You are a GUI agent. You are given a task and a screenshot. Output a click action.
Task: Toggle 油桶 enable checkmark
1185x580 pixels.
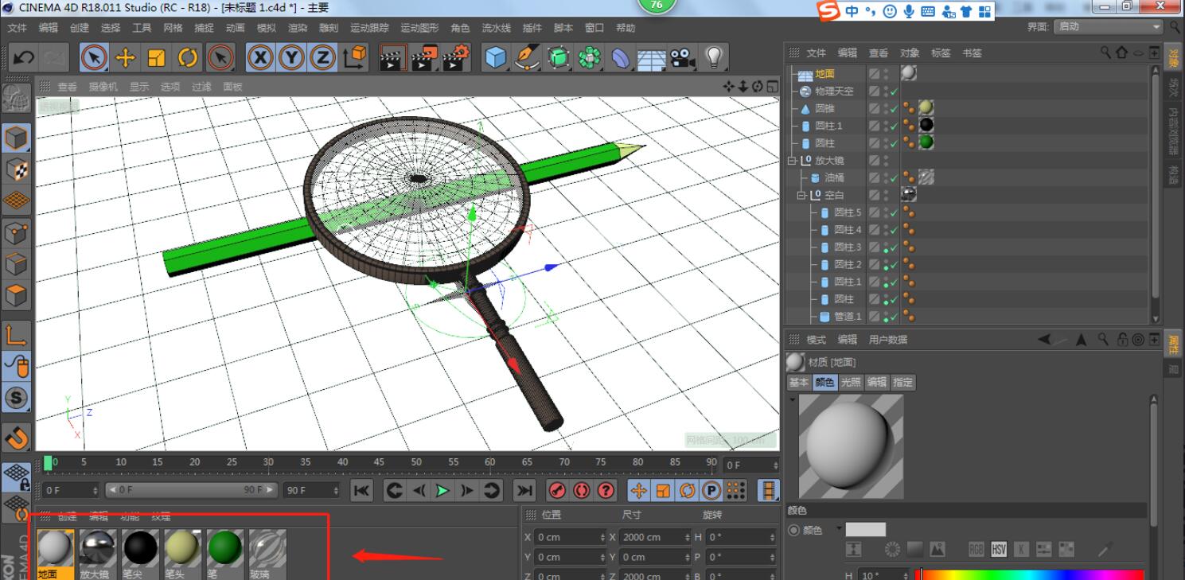click(x=895, y=178)
